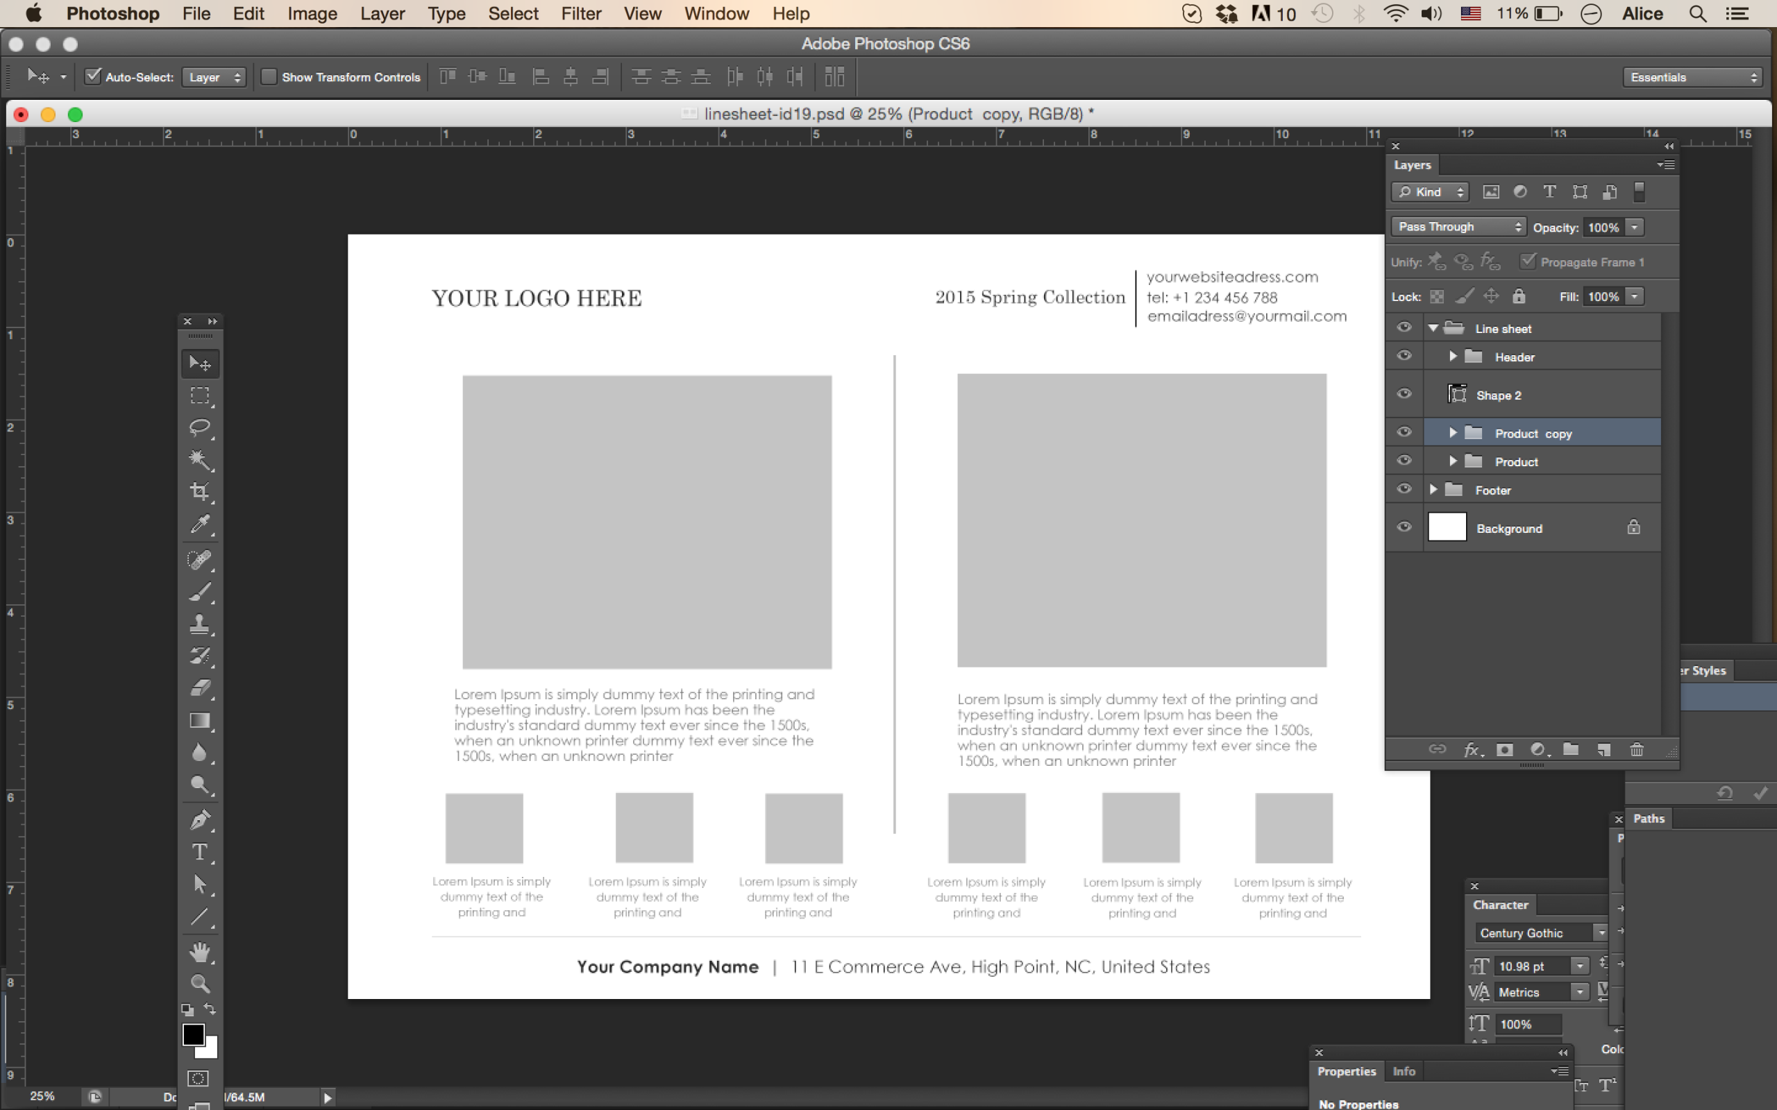The height and width of the screenshot is (1110, 1777).
Task: Select the Magic Wand tool
Action: point(200,460)
